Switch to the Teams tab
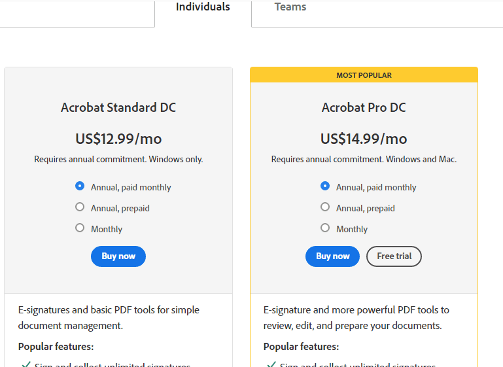Screen dimensions: 503x367 290,7
